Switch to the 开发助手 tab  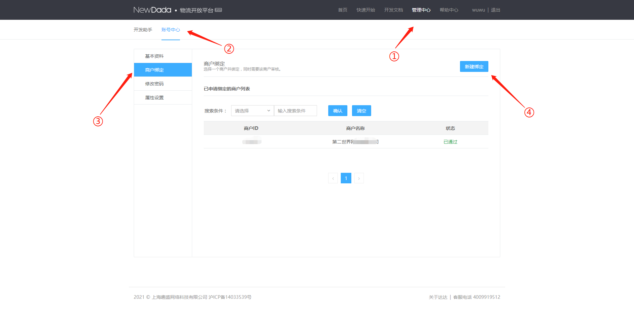coord(143,30)
